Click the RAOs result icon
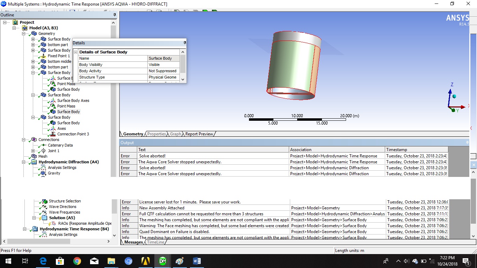This screenshot has width=477, height=268. click(54, 223)
